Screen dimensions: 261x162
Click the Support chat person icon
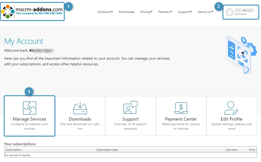pyautogui.click(x=130, y=107)
